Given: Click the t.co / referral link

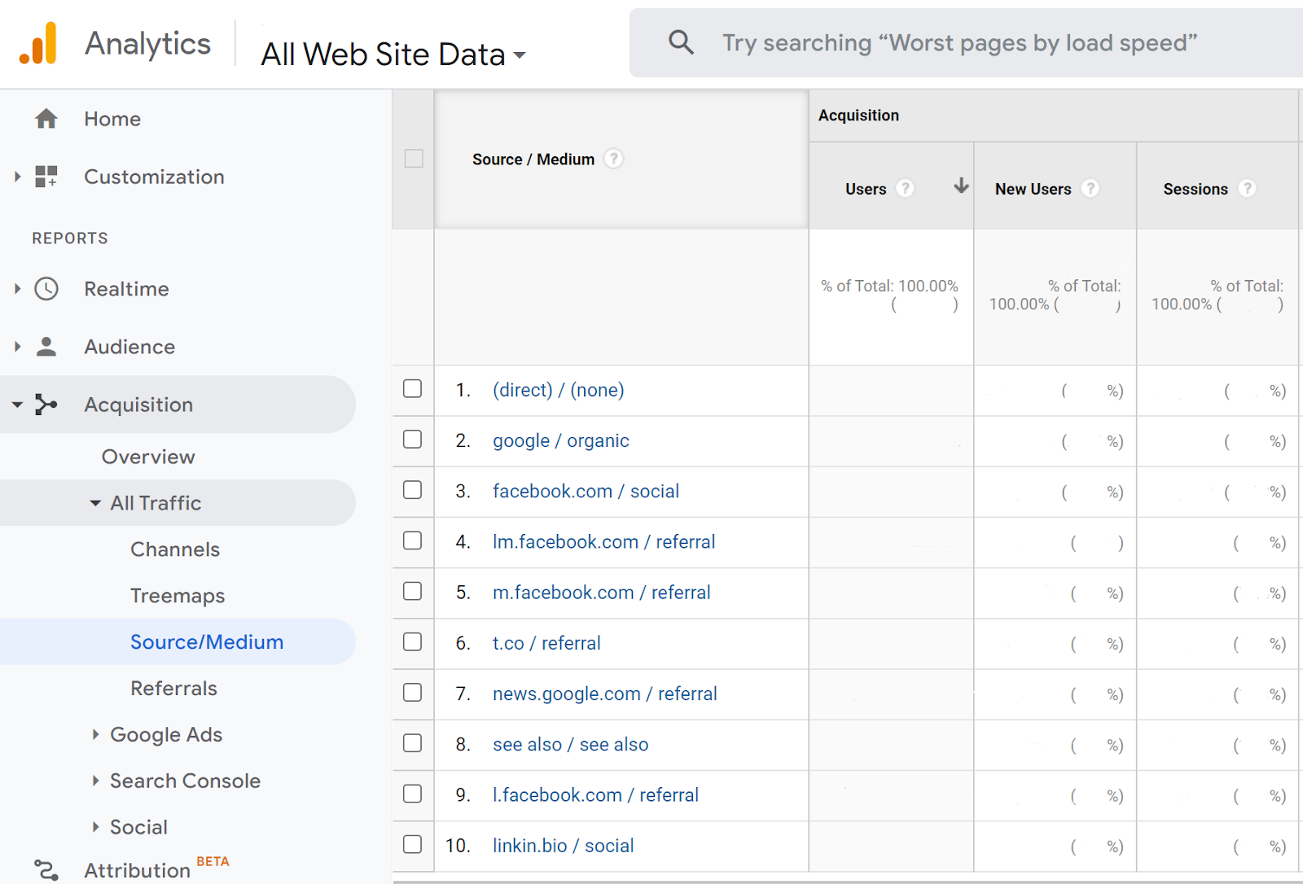Looking at the screenshot, I should pos(546,643).
